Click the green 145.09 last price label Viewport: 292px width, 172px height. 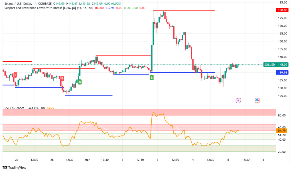tap(282, 65)
